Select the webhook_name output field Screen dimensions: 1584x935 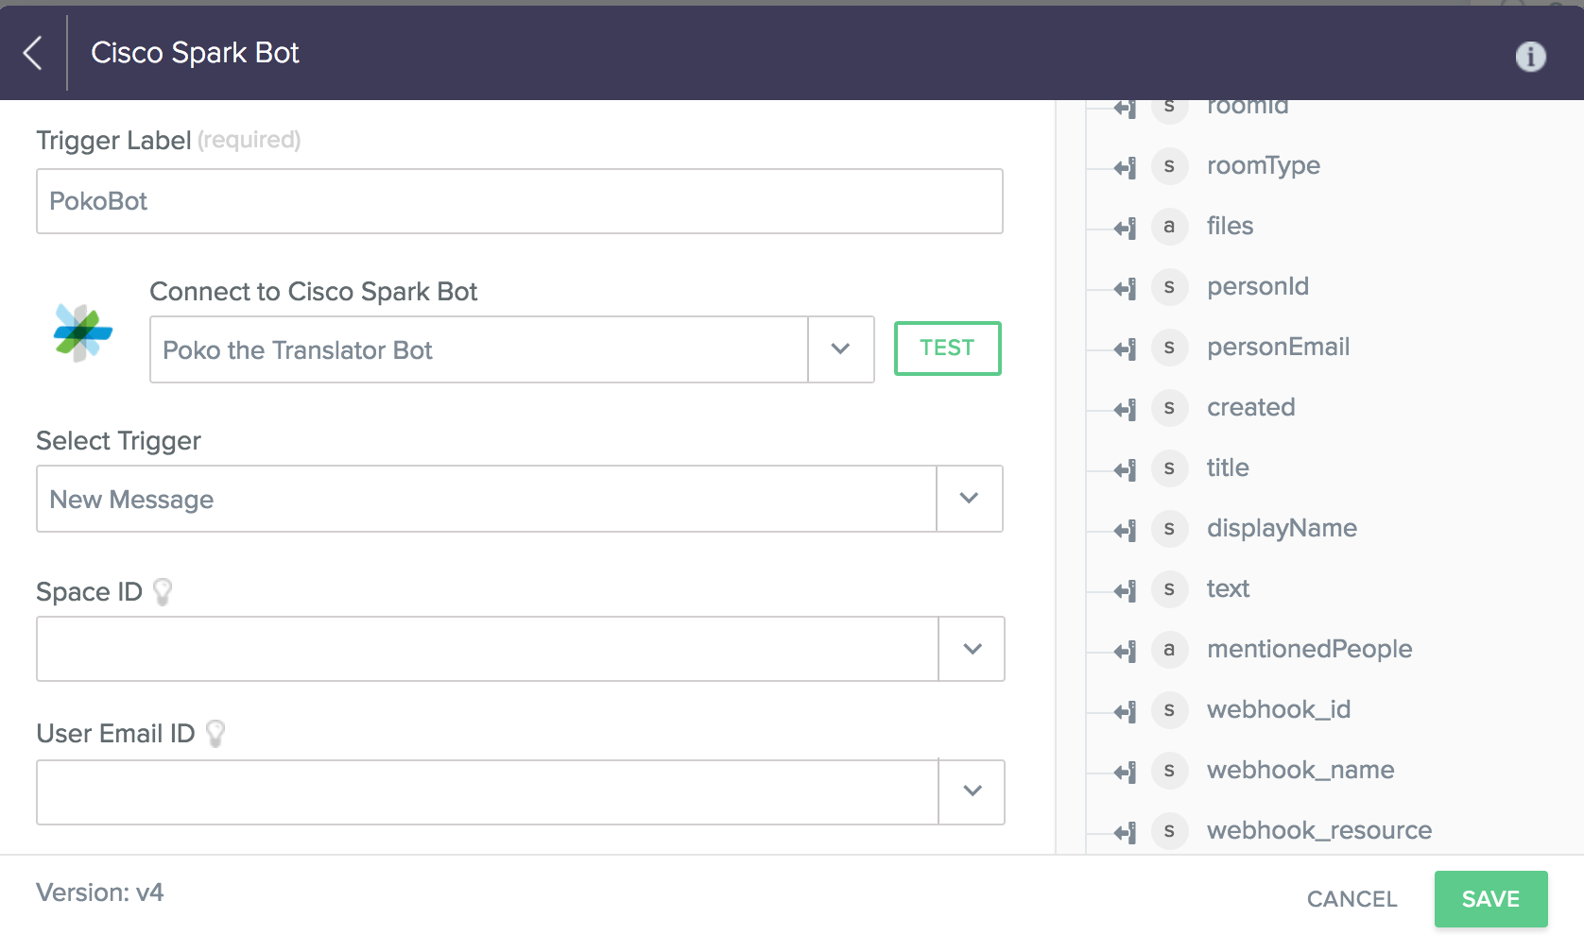1300,771
